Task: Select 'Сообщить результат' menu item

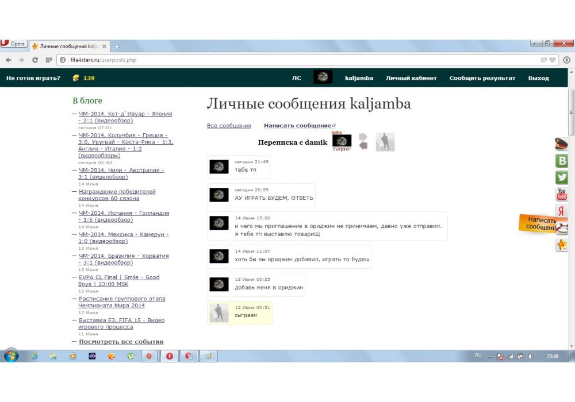Action: coord(482,78)
